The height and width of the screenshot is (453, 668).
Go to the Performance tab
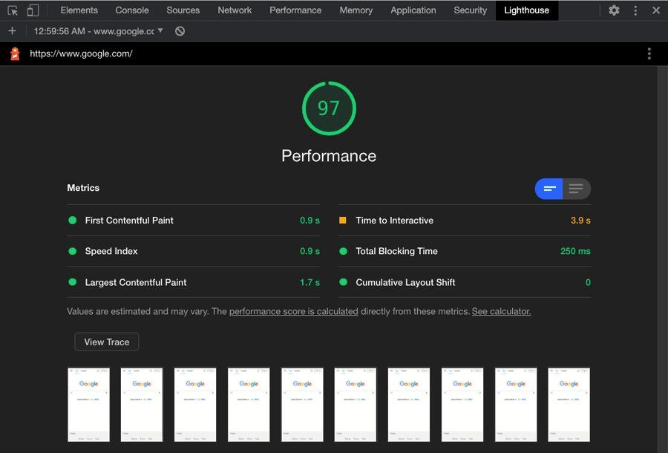pyautogui.click(x=295, y=10)
